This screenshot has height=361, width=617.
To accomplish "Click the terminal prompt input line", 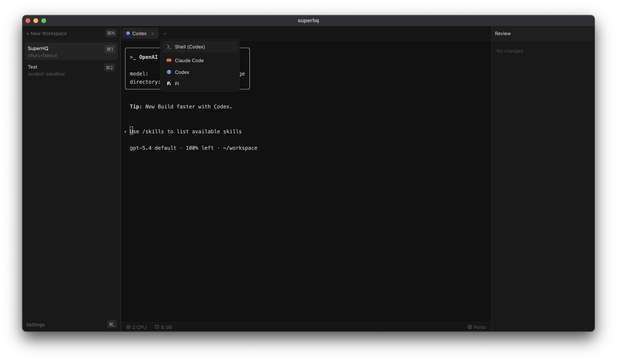I will point(185,131).
